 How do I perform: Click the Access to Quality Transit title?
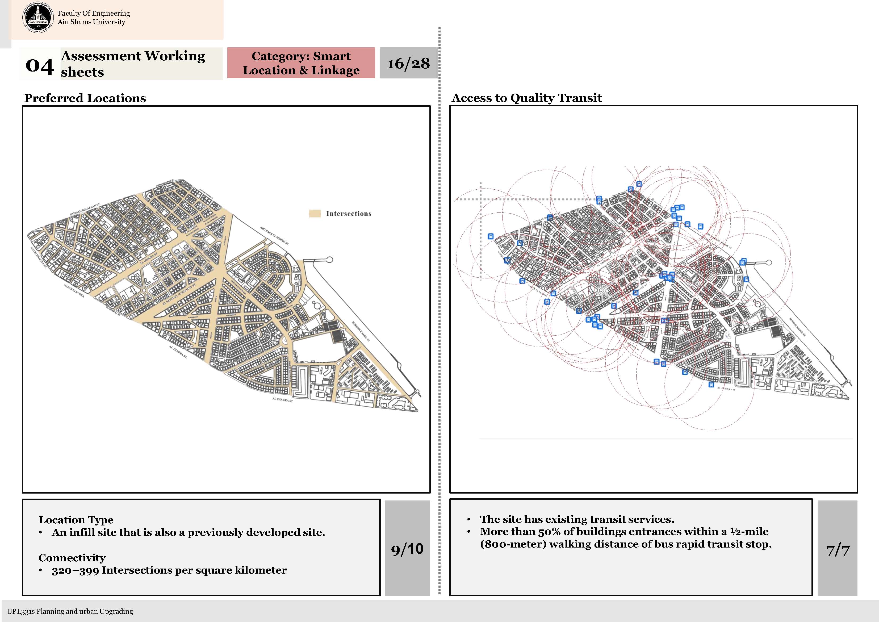click(x=526, y=98)
